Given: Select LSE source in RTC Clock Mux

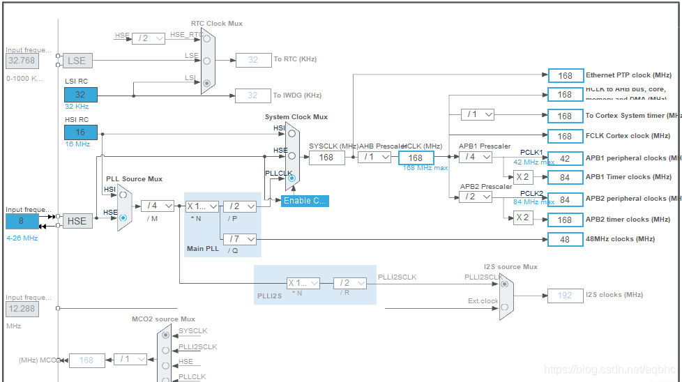Looking at the screenshot, I should point(207,61).
